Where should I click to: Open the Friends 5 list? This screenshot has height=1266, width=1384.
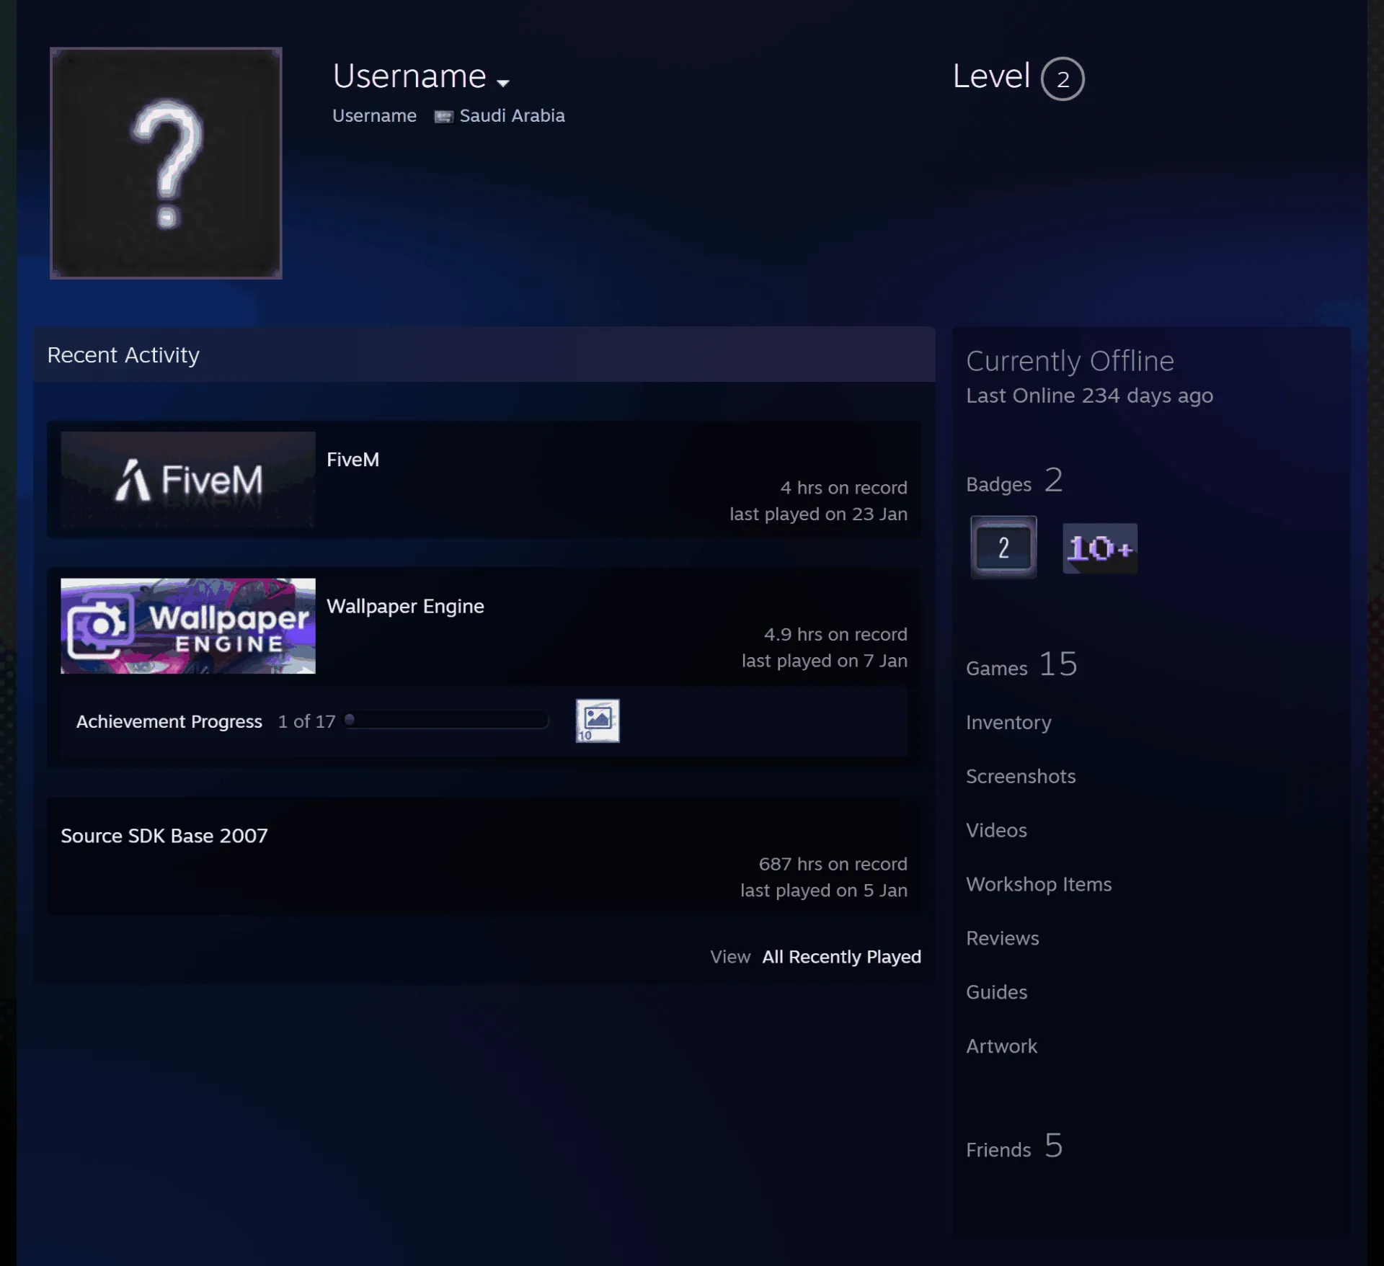[1014, 1146]
